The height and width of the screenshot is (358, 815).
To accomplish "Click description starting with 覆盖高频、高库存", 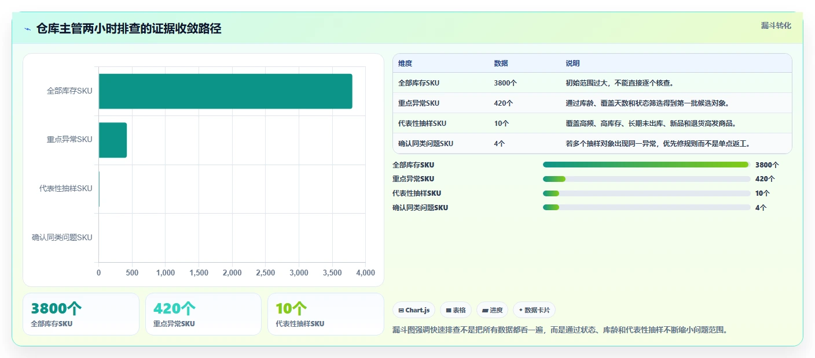I will pos(651,124).
